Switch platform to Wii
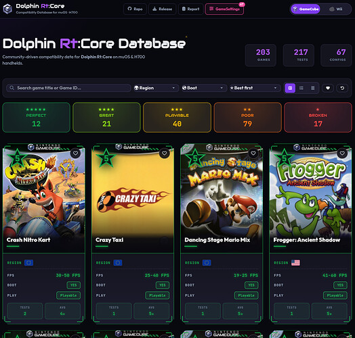Screen dimensions: 355x338 [336, 9]
